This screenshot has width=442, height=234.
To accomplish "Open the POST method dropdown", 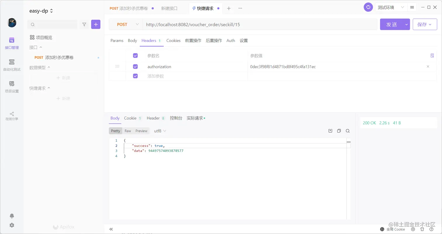I will click(126, 24).
